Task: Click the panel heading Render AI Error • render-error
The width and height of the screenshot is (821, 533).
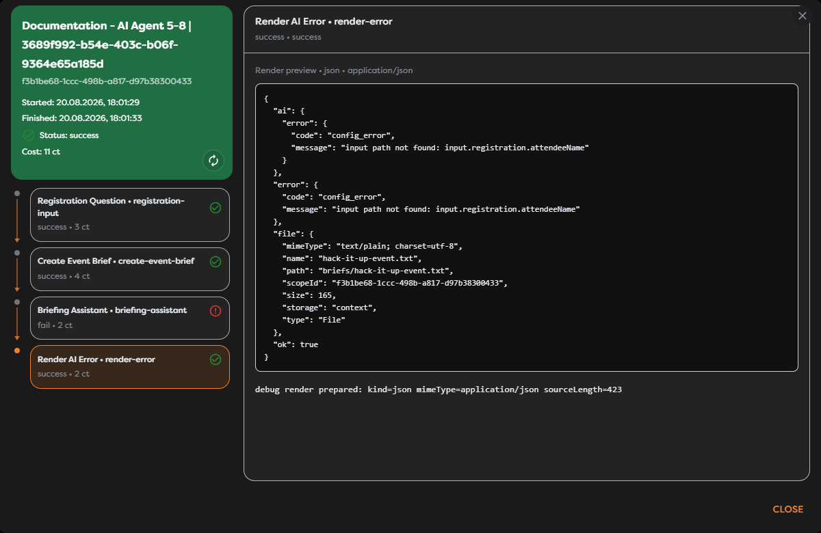Action: click(324, 22)
